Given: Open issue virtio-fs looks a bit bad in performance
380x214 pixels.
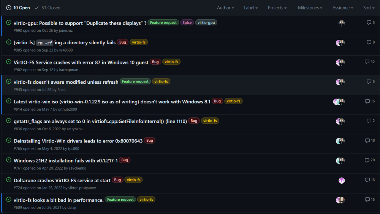Looking at the screenshot, I should click(59, 200).
